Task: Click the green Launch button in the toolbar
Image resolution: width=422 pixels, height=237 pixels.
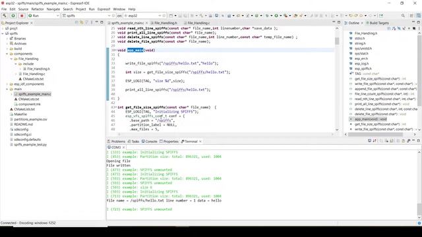Action: click(13, 16)
